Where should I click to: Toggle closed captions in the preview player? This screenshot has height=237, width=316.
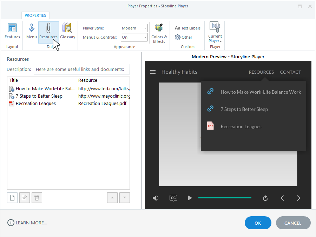(x=173, y=198)
